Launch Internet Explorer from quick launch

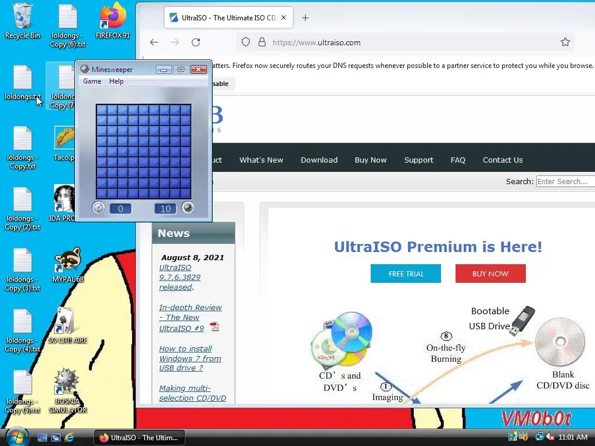[x=69, y=437]
